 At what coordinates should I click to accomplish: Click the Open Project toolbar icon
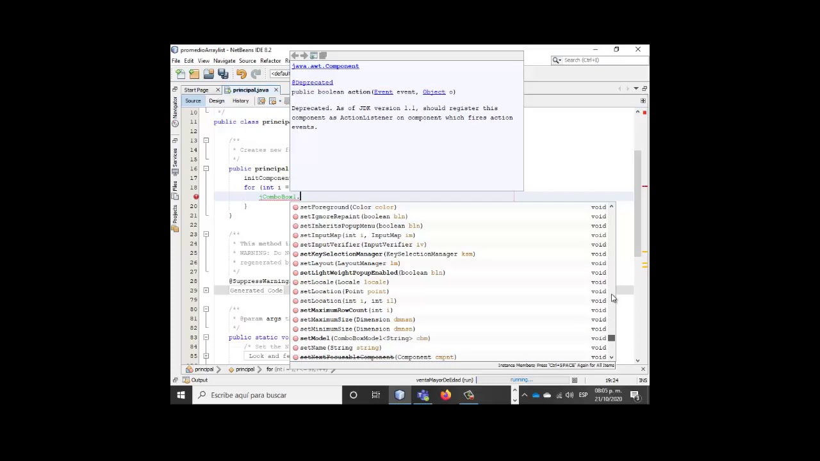pos(208,74)
